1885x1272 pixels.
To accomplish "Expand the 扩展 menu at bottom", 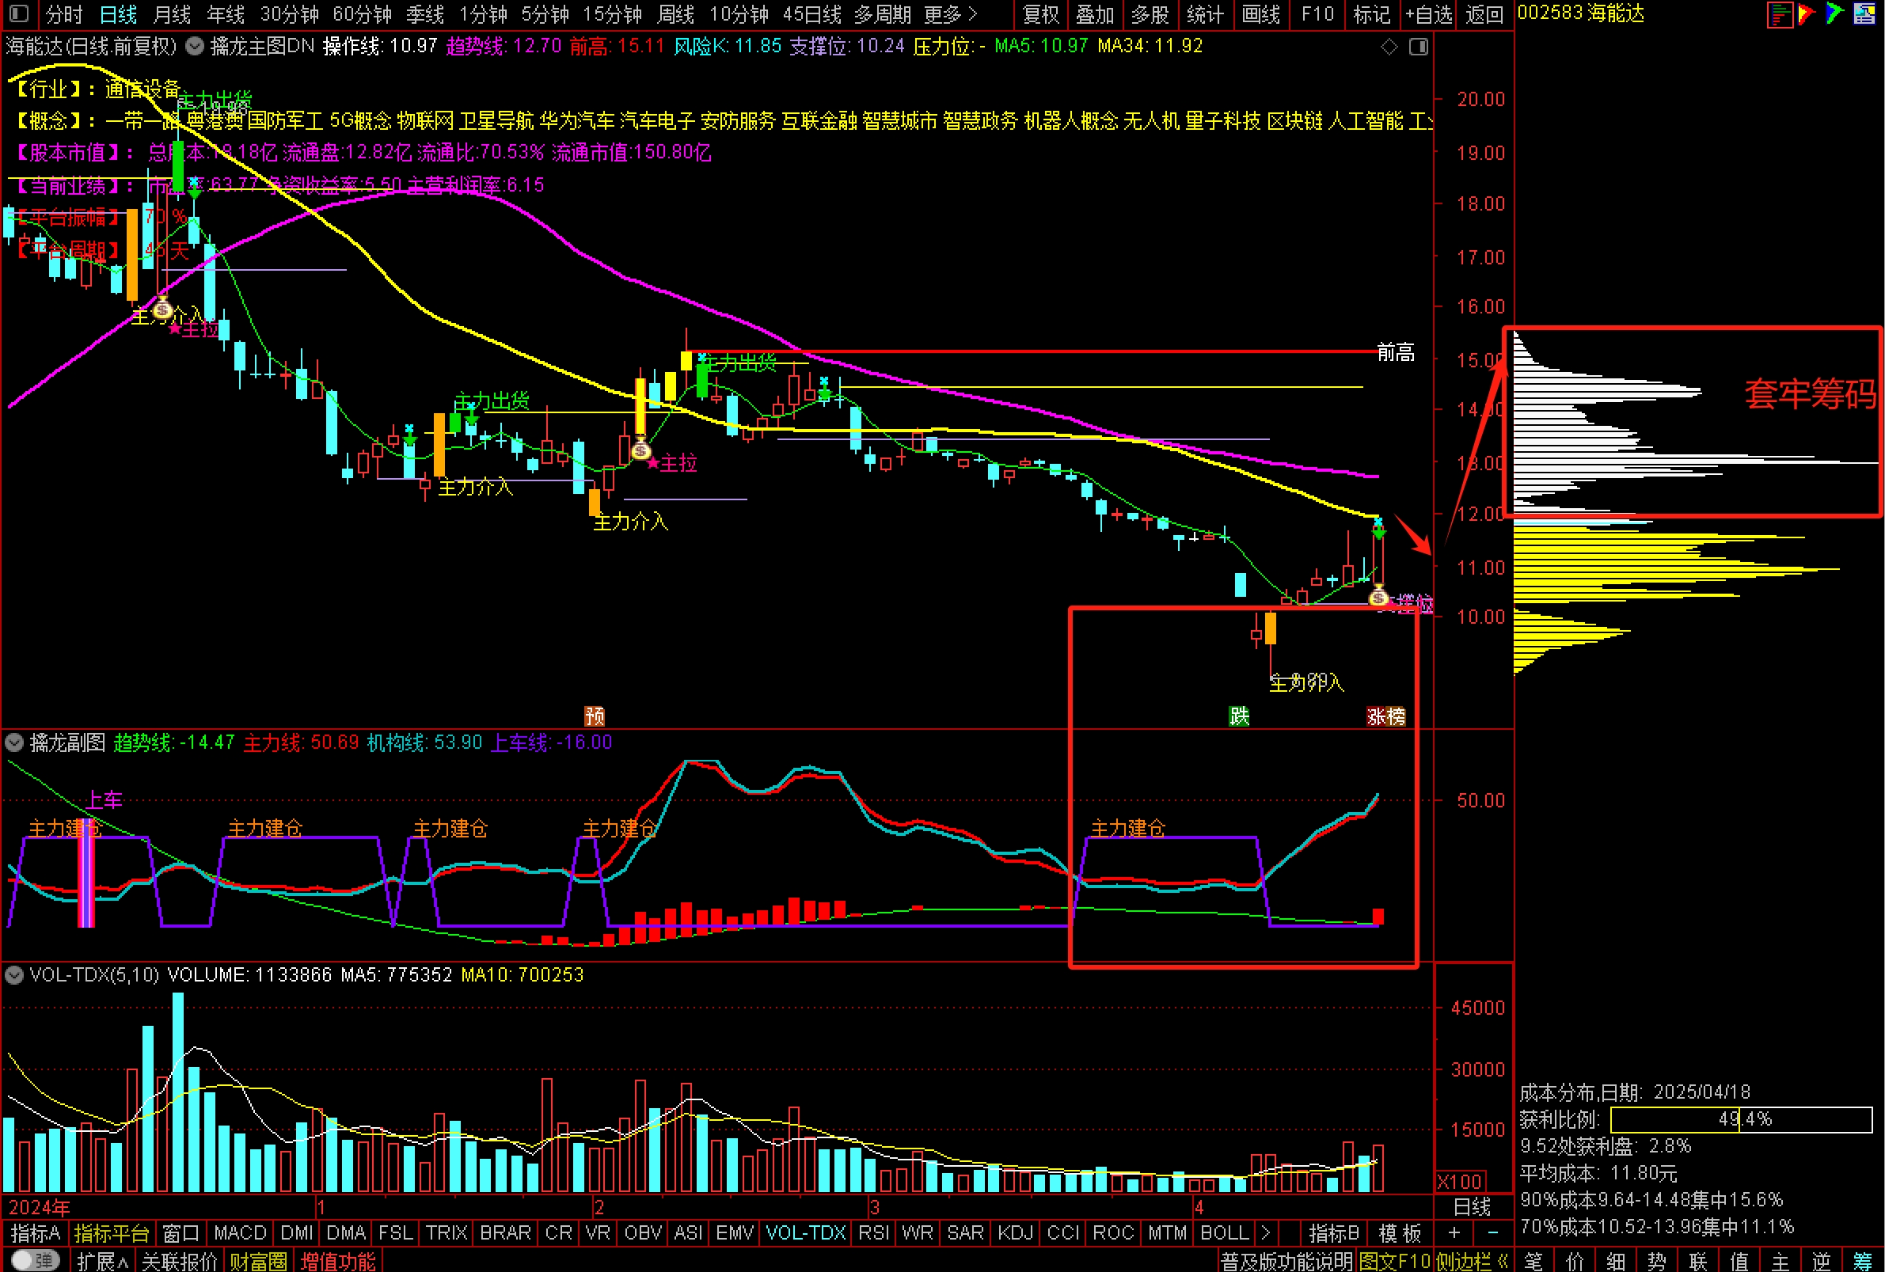I will click(102, 1262).
